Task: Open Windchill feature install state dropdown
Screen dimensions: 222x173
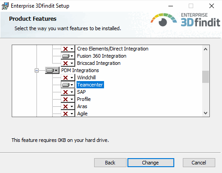Action: click(68, 77)
